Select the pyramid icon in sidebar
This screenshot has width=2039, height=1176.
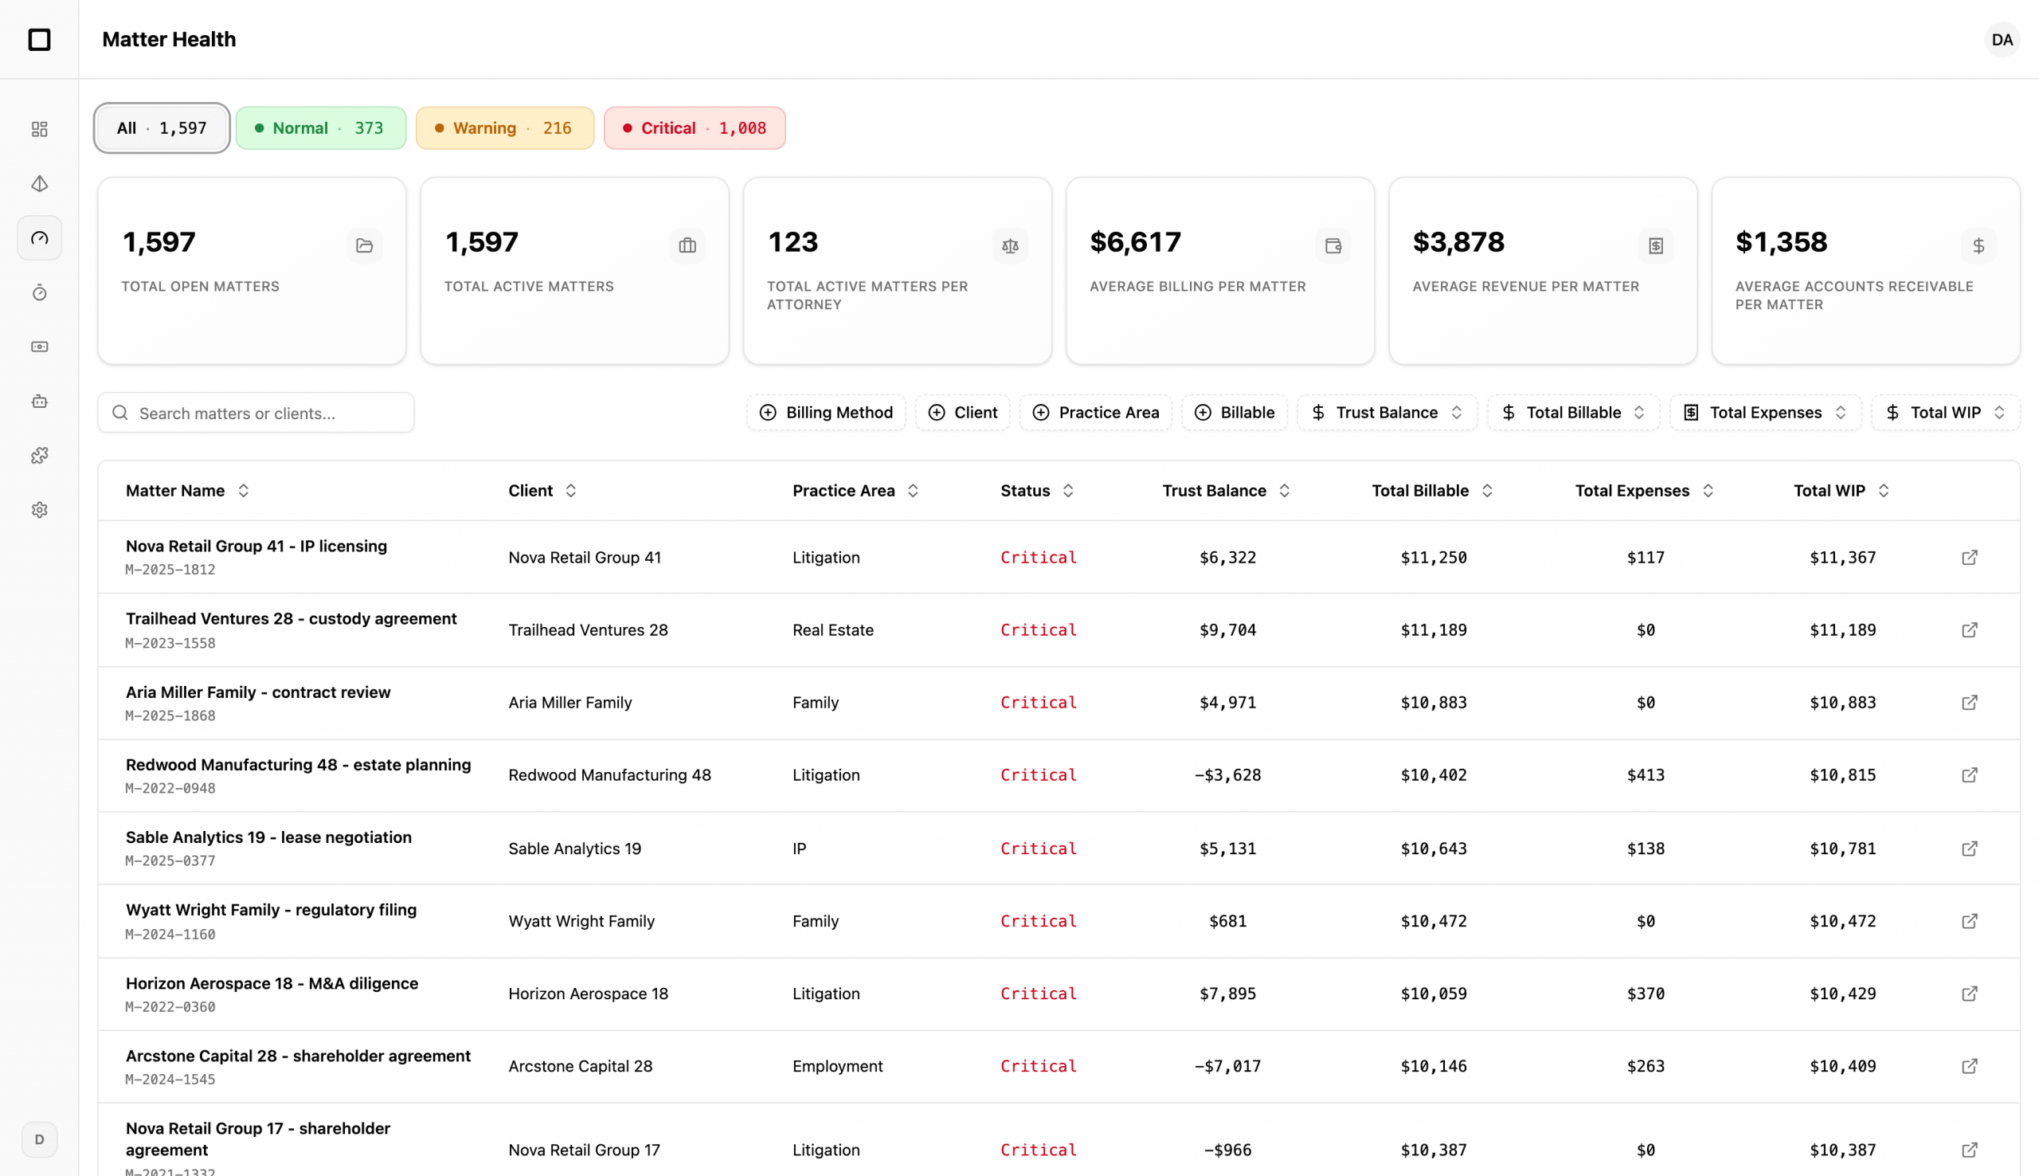point(39,184)
